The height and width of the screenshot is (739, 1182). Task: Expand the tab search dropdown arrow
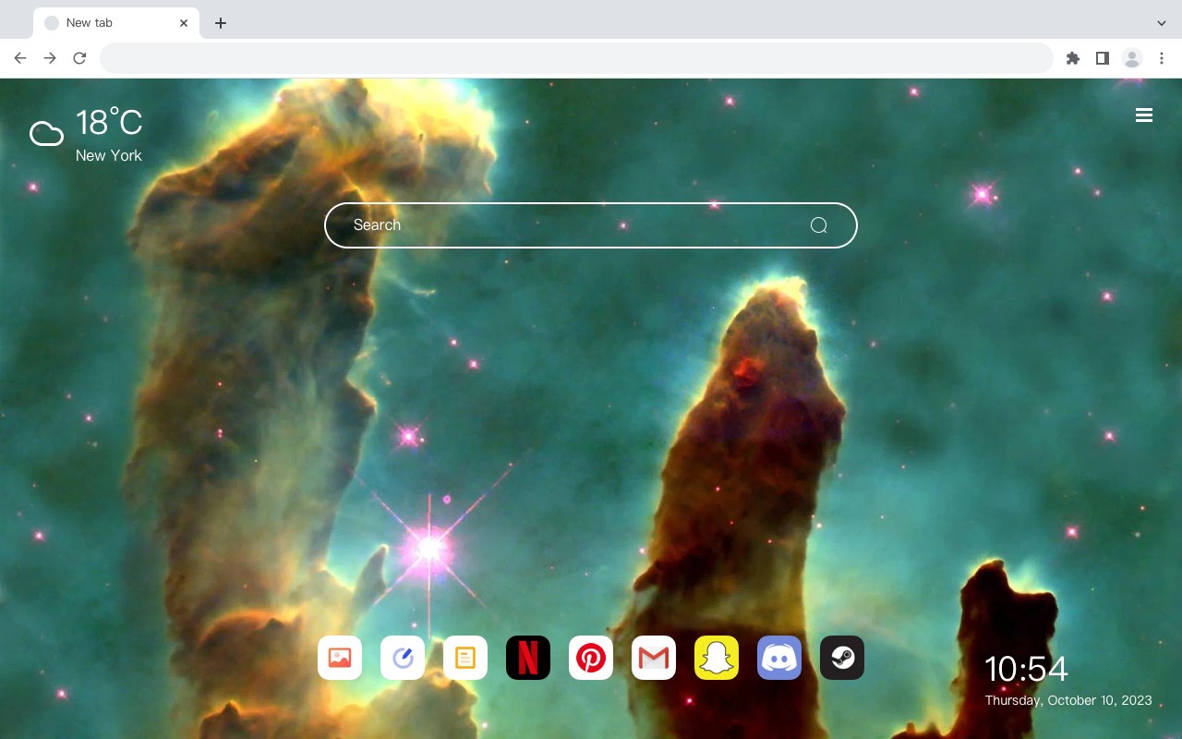coord(1162,23)
